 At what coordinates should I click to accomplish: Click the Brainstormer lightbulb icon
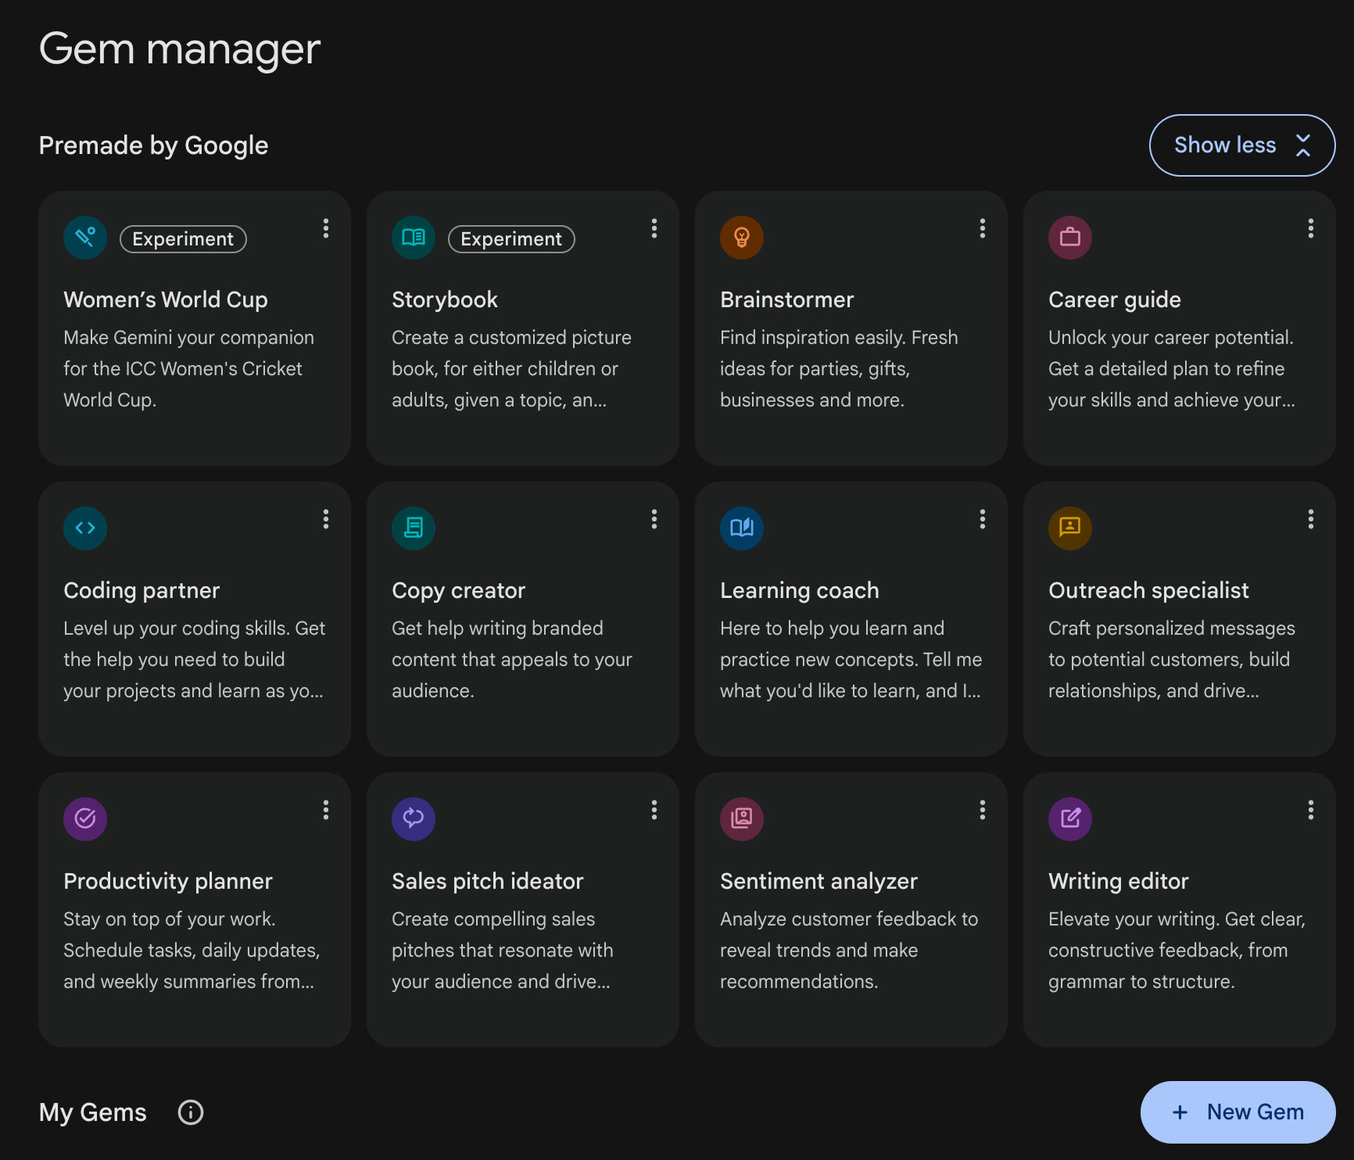[x=742, y=238]
